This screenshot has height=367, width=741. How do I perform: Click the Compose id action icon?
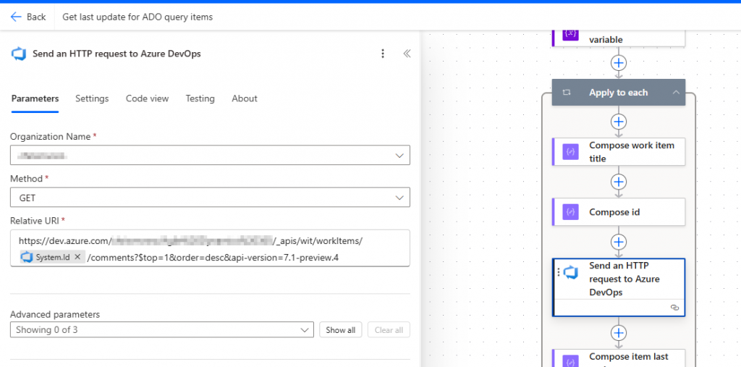(x=571, y=212)
